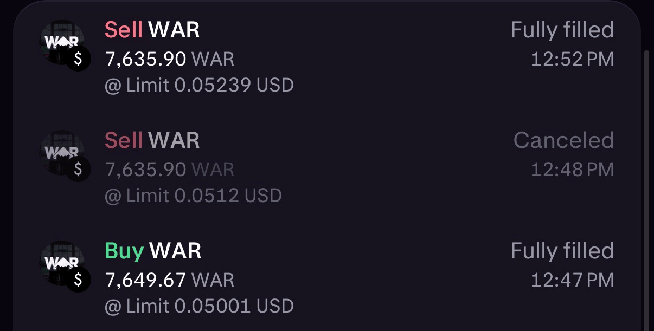654x331 pixels.
Task: Click the WAR token icon on the canceled order
Action: 61,151
